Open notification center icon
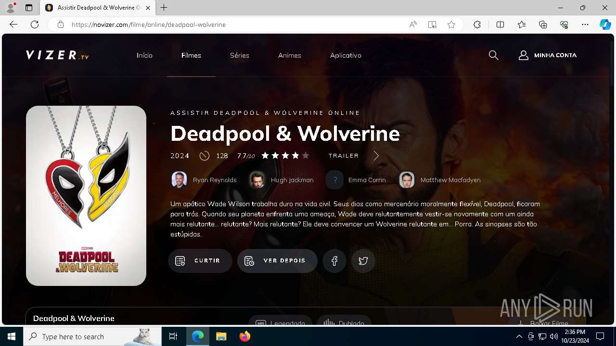This screenshot has width=616, height=346. tap(600, 336)
